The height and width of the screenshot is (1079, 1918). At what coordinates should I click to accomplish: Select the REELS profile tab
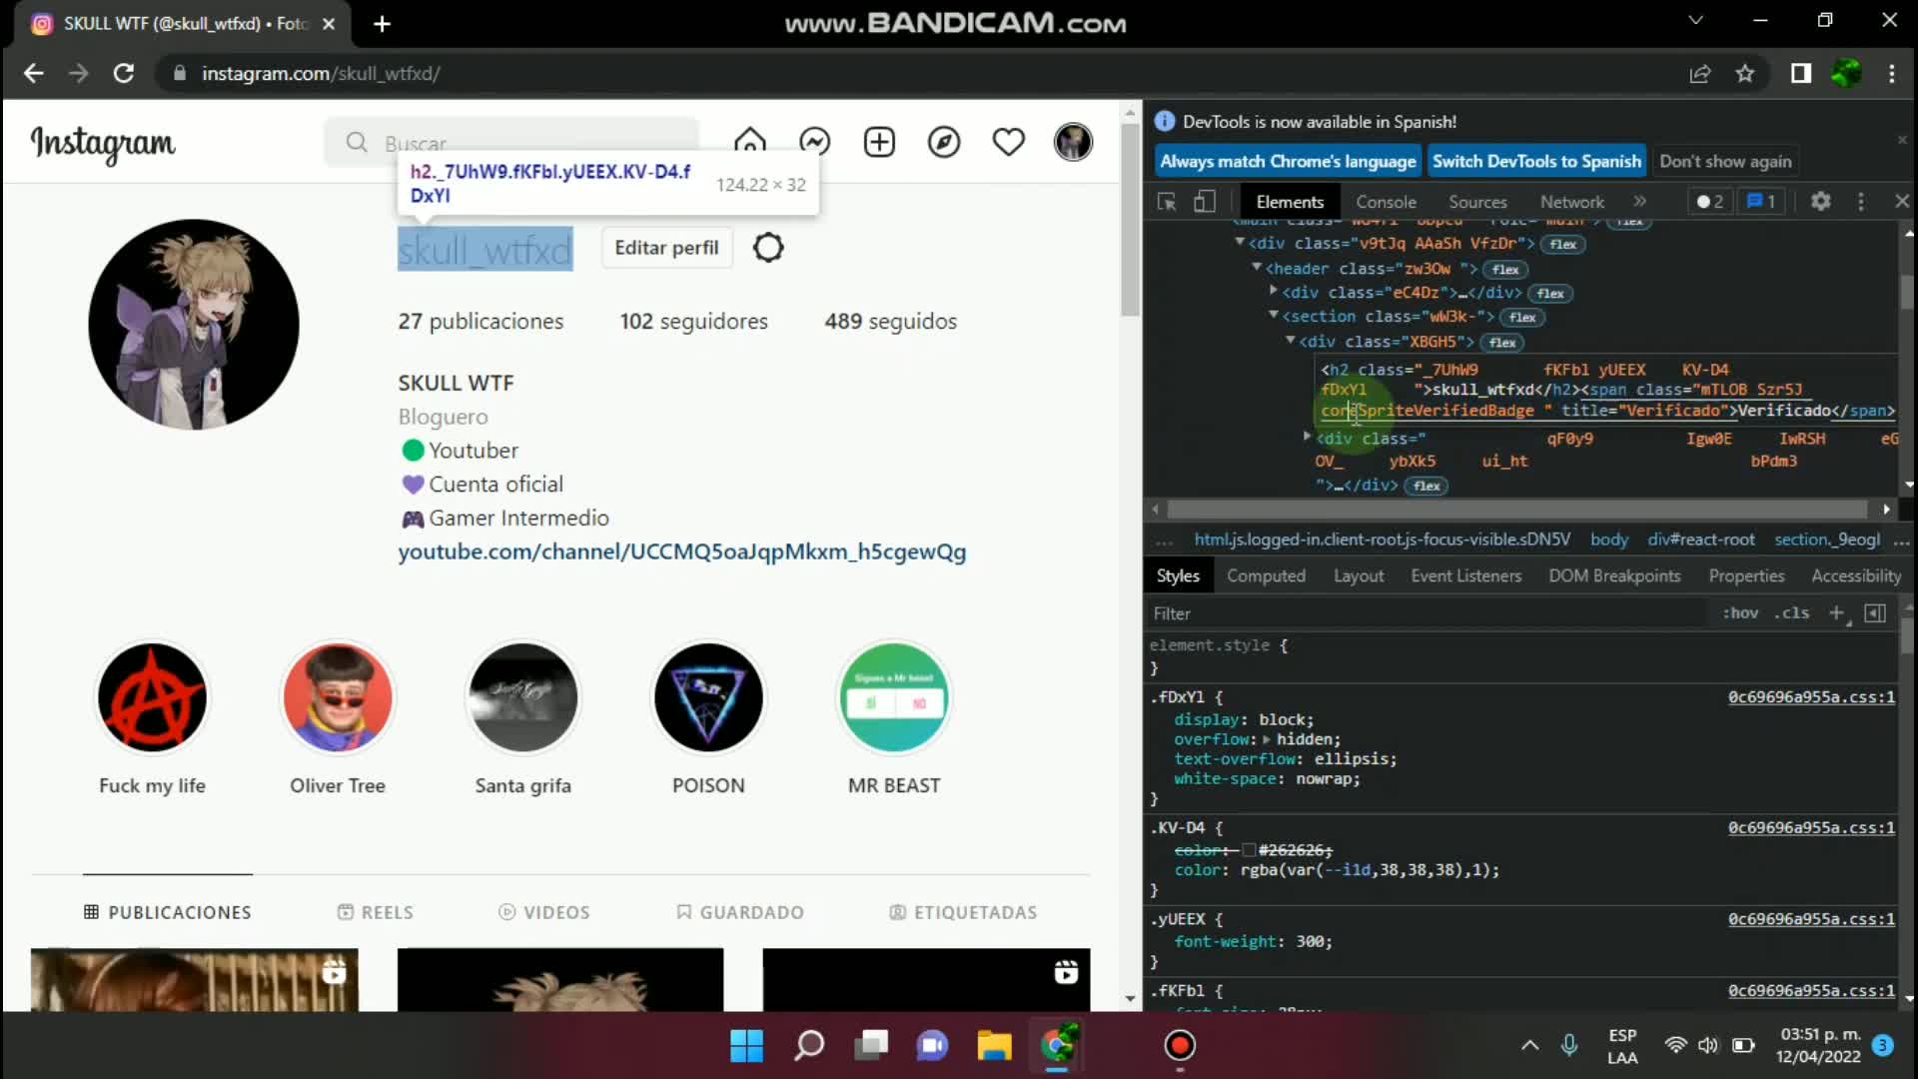tap(376, 912)
